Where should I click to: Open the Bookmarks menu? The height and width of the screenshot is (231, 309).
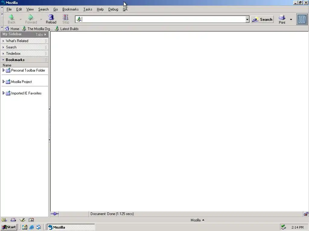tap(70, 9)
